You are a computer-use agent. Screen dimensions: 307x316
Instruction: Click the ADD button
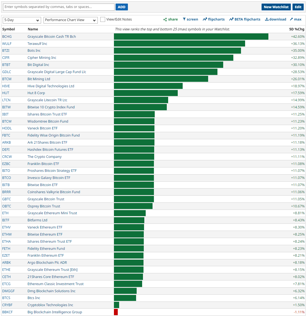click(122, 7)
